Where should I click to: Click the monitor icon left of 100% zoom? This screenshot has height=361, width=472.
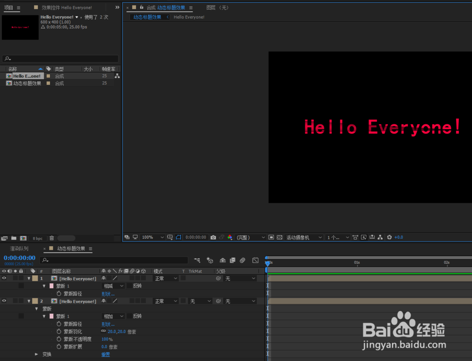pyautogui.click(x=135, y=237)
